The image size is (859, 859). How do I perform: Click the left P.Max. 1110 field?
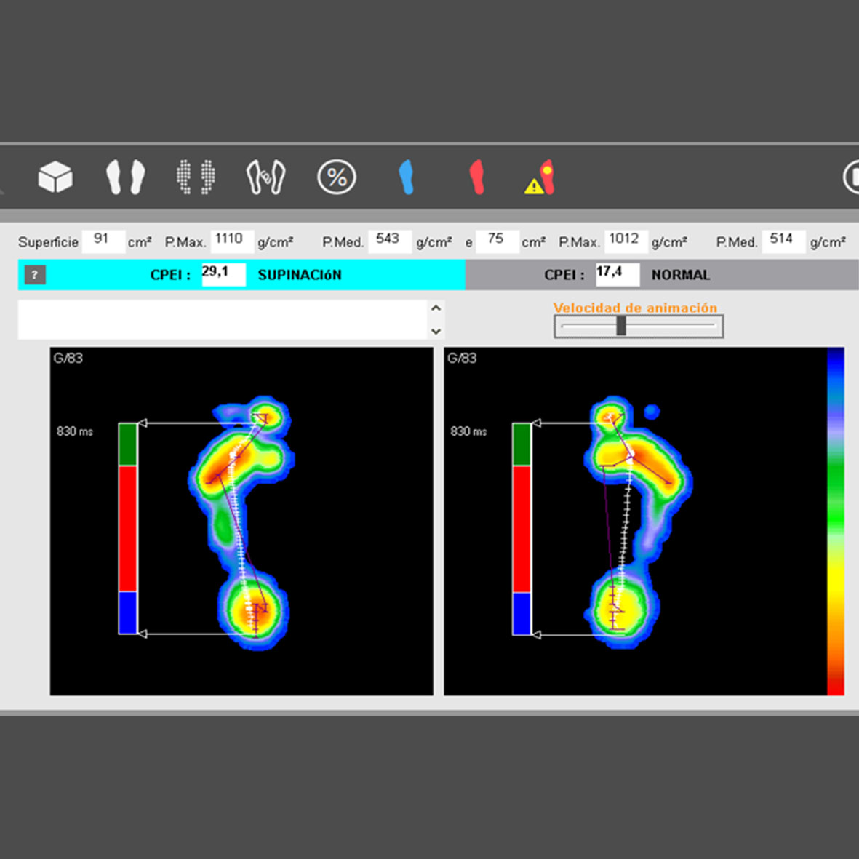point(231,241)
